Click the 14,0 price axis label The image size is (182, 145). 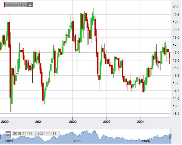click(176, 98)
